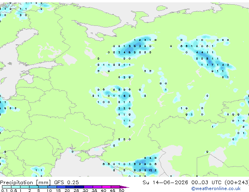Screen dimensions: 249x192
Task: Click the '00..03 UTC' time range text
Action: pos(206,183)
